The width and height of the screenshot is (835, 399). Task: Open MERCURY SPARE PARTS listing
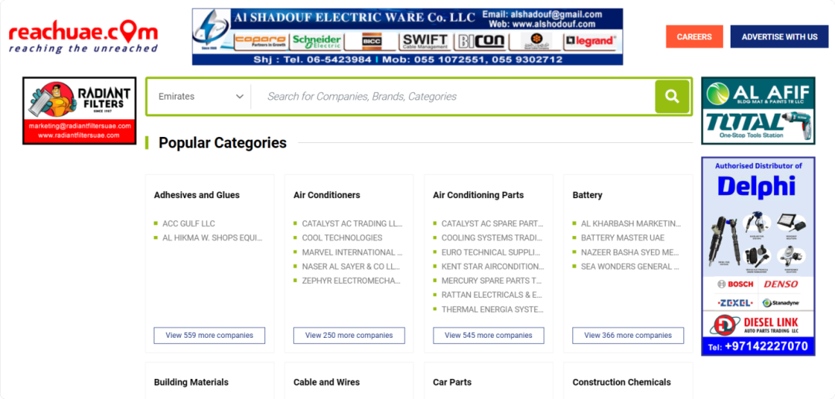(492, 281)
